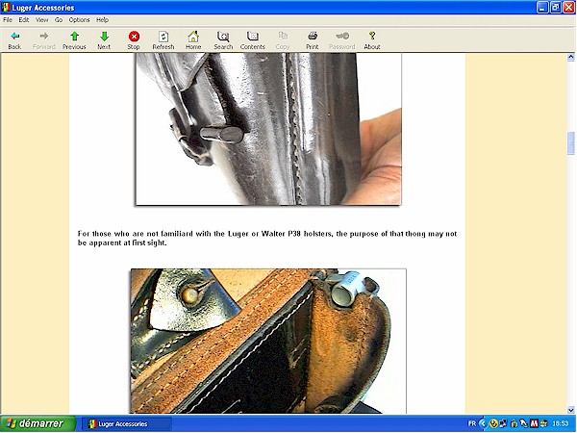Image resolution: width=577 pixels, height=433 pixels.
Task: Click the red Stop icon
Action: pyautogui.click(x=134, y=37)
